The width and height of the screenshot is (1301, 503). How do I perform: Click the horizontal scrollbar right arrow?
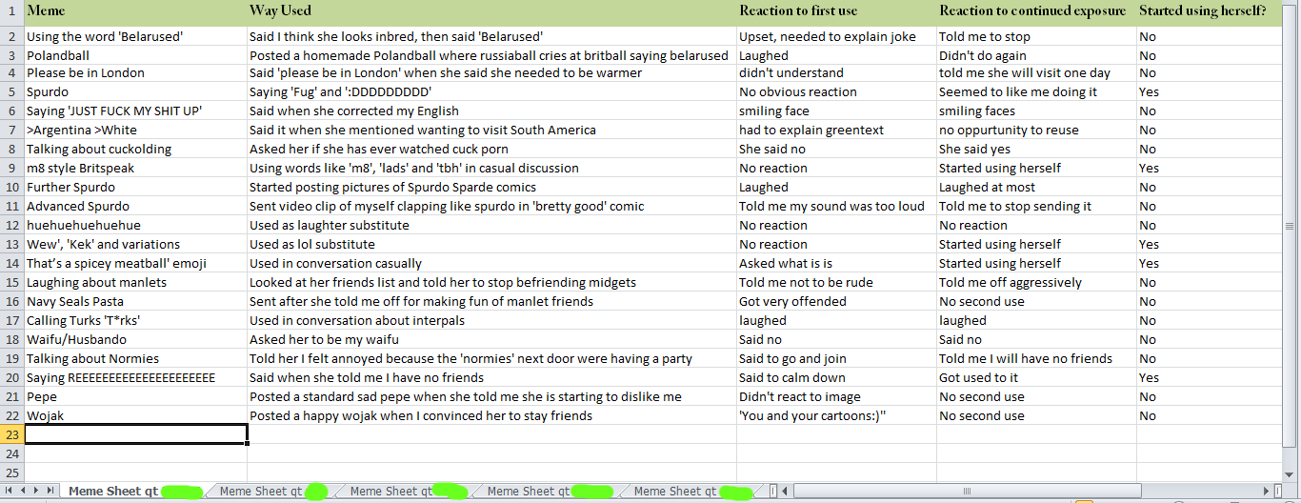[x=1265, y=491]
